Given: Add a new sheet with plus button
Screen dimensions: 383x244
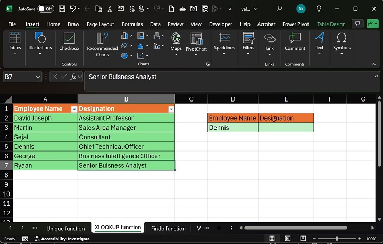Looking at the screenshot, I should pos(219,228).
